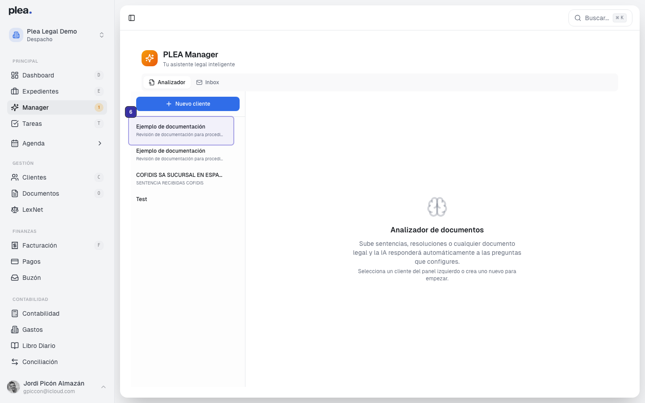This screenshot has width=645, height=403.
Task: Collapse the Agenda chevron
Action: [x=99, y=143]
